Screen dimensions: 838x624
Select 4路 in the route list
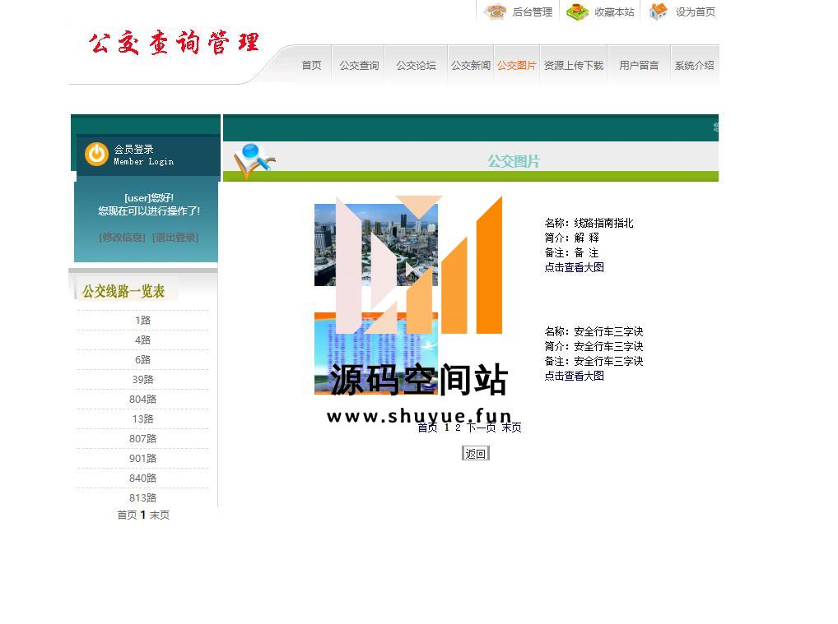click(142, 340)
